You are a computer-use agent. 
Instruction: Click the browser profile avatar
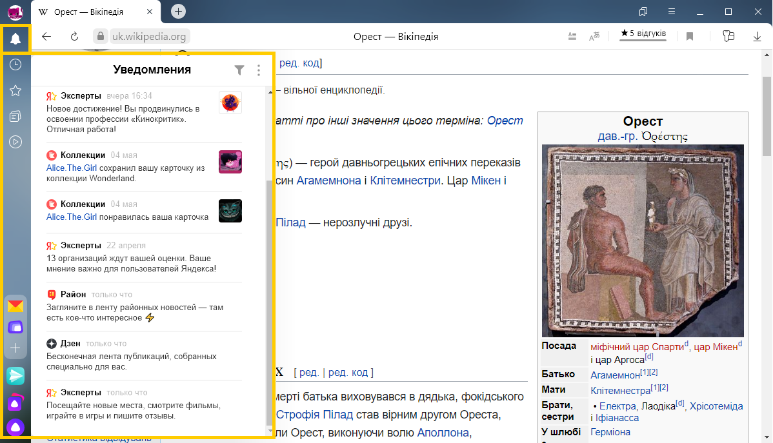click(x=15, y=12)
